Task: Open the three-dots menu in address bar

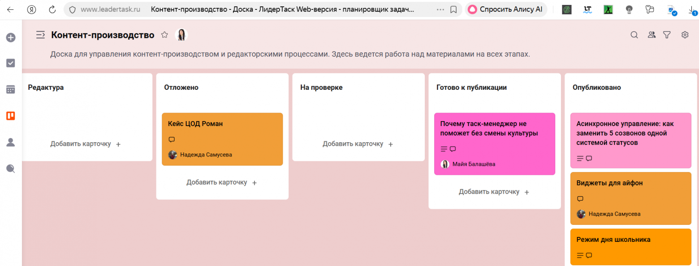Action: [440, 9]
